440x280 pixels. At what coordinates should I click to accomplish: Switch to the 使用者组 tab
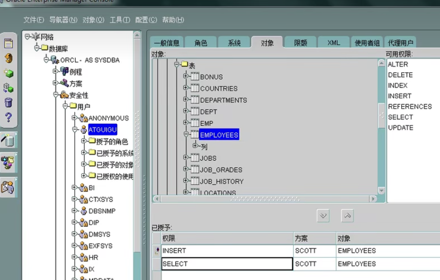367,43
